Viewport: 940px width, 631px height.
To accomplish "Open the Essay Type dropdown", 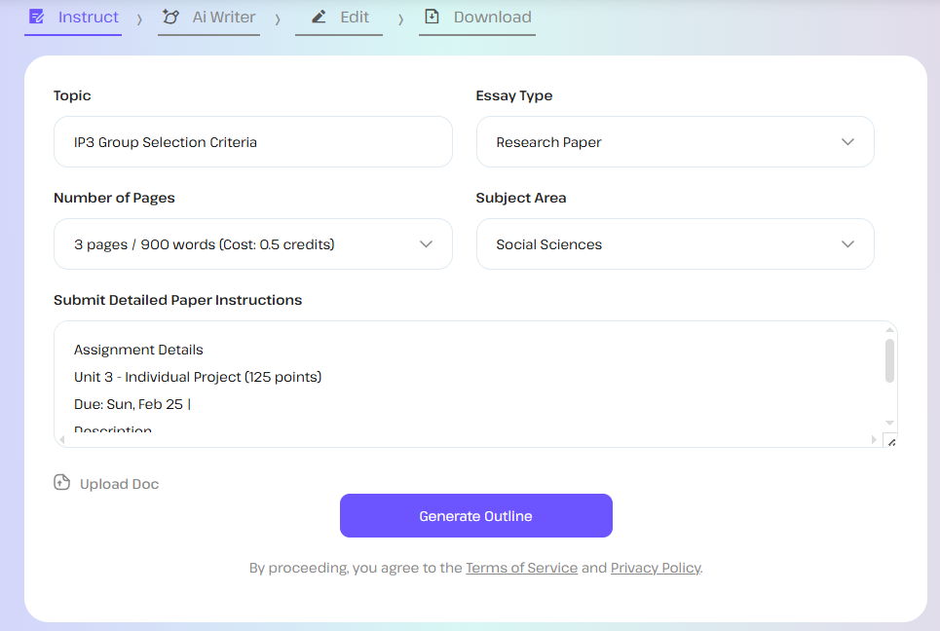I will [675, 142].
